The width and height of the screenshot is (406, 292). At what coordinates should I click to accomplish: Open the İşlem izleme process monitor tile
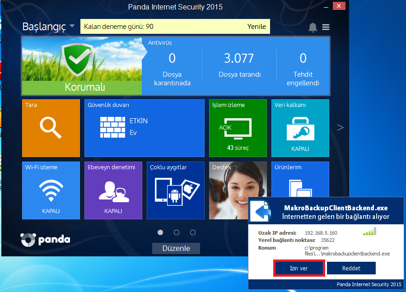coord(238,128)
